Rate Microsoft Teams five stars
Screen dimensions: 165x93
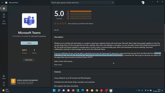[65, 24]
